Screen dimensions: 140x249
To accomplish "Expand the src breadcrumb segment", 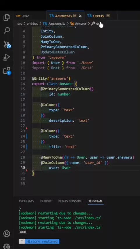I will tap(20, 24).
